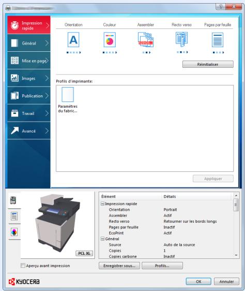Select the printer view icon in preview panel
Image resolution: width=245 pixels, height=291 pixels.
[x=13, y=200]
